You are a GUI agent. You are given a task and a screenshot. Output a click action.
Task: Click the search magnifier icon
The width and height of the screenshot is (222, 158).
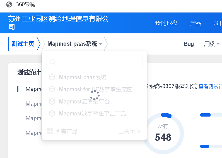tap(53, 62)
